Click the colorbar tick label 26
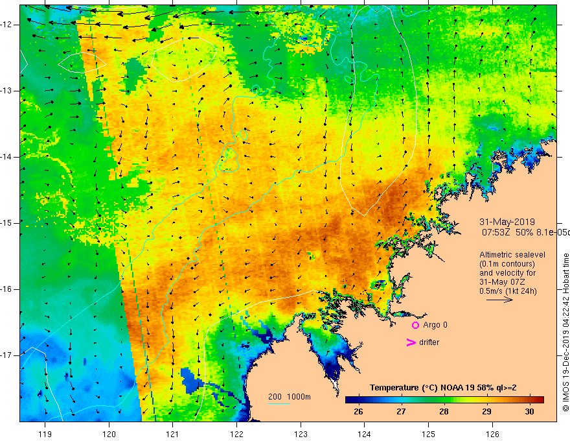The image size is (570, 441). (358, 412)
